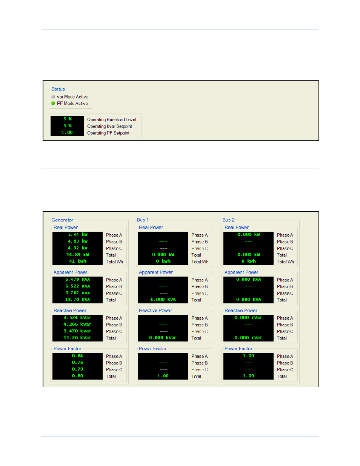360x466 pixels.
Task: Click the 3.470 kvar reactive power value
Action: 78,331
